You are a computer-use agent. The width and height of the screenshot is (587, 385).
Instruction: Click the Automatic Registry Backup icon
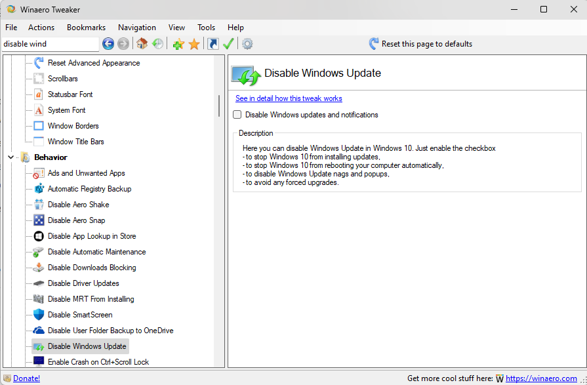point(39,189)
